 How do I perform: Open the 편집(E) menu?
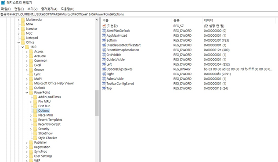coord(19,9)
